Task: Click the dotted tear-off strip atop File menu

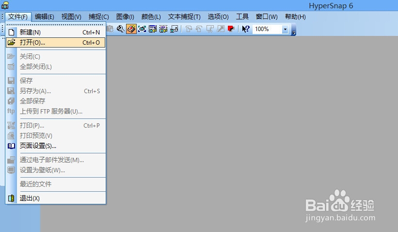Action: click(55, 25)
